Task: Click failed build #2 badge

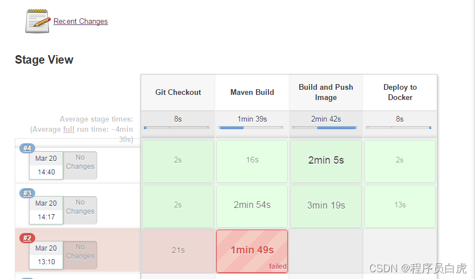Action: pyautogui.click(x=27, y=238)
